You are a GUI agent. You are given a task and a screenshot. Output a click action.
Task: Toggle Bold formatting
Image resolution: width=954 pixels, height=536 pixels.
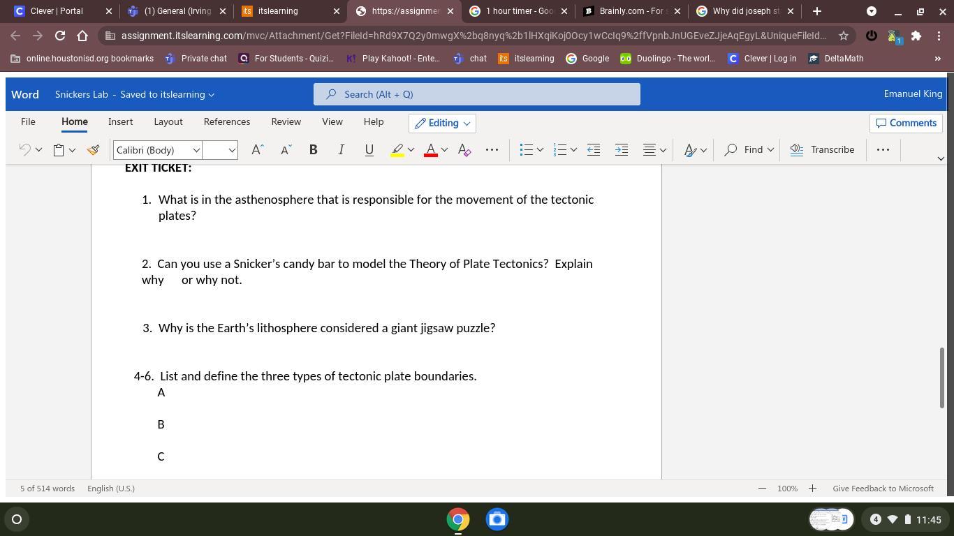coord(313,149)
